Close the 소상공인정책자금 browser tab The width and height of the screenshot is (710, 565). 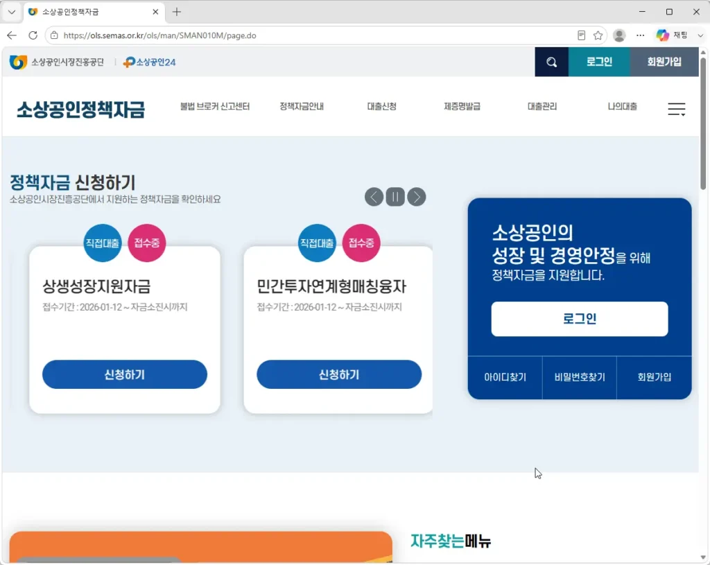(155, 12)
